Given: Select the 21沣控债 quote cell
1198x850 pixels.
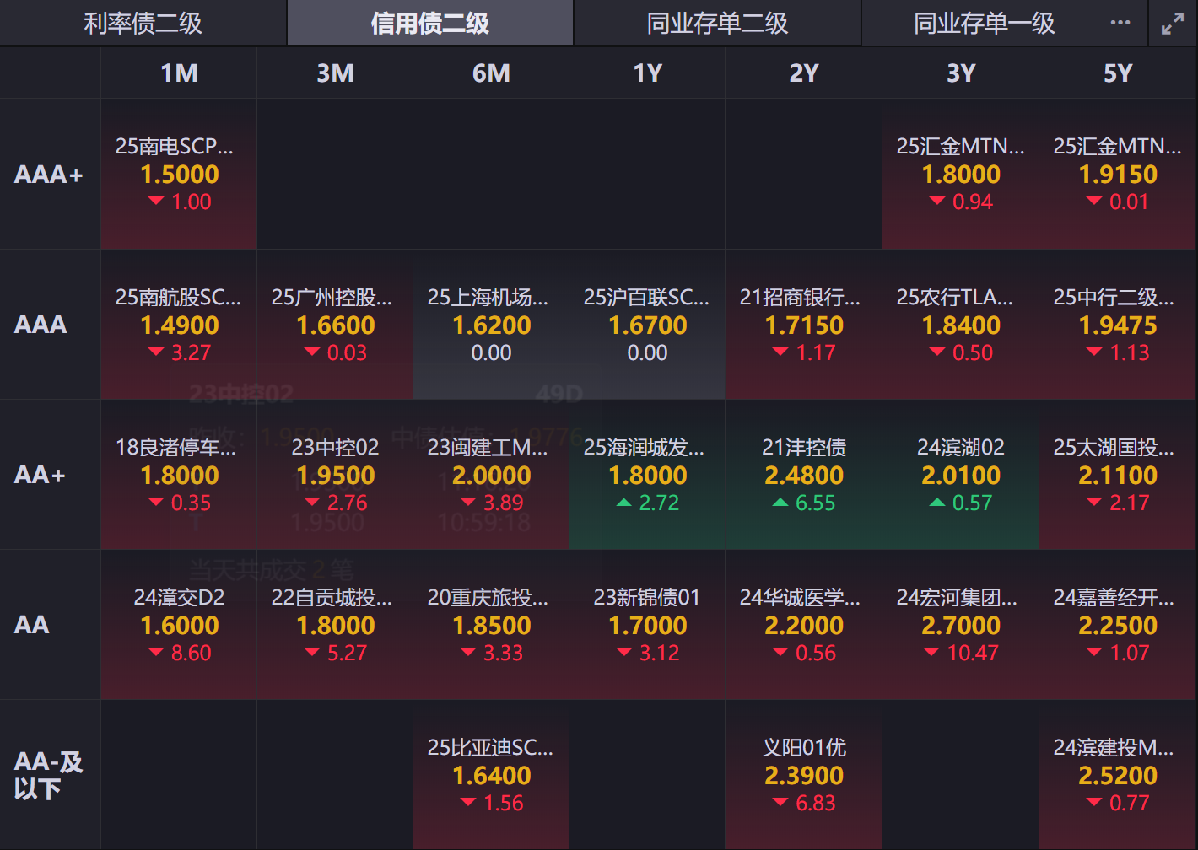Looking at the screenshot, I should pyautogui.click(x=802, y=475).
